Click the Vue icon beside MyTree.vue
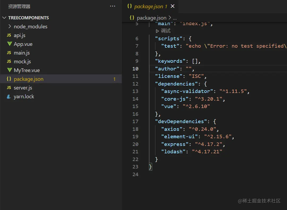The image size is (287, 210). pyautogui.click(x=9, y=70)
